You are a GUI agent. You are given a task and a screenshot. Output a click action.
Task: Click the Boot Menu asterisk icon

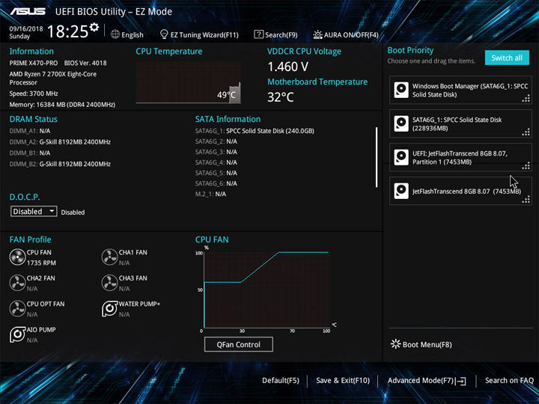tap(396, 344)
